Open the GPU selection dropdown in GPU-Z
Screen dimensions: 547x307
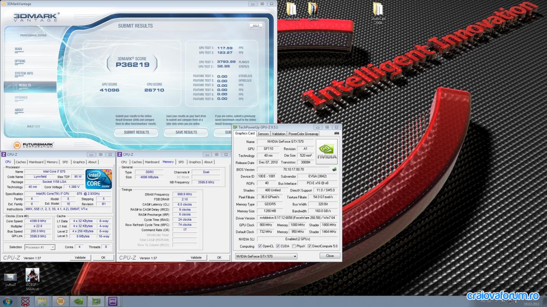[x=266, y=256]
